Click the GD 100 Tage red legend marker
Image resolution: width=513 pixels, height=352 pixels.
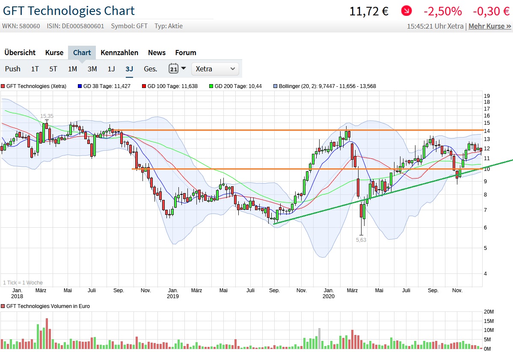pyautogui.click(x=144, y=86)
